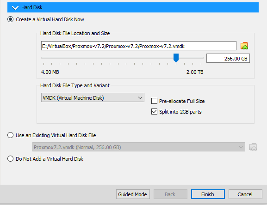Image resolution: width=267 pixels, height=205 pixels.
Task: Click the greyed-out existing disk file chooser icon
Action: [x=253, y=147]
